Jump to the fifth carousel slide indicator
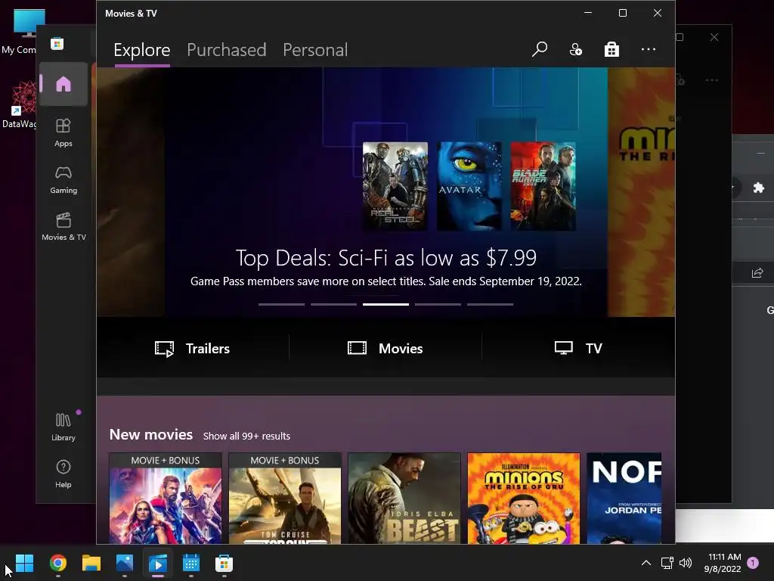 click(x=490, y=304)
